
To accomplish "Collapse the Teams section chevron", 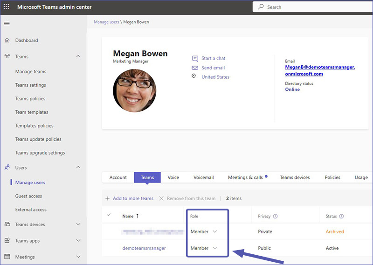I will tap(78, 56).
